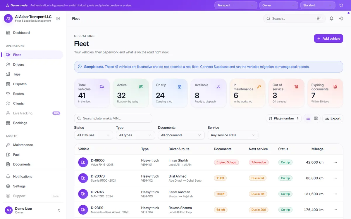Open row menu for D-21746
The image size is (351, 219).
point(335,194)
